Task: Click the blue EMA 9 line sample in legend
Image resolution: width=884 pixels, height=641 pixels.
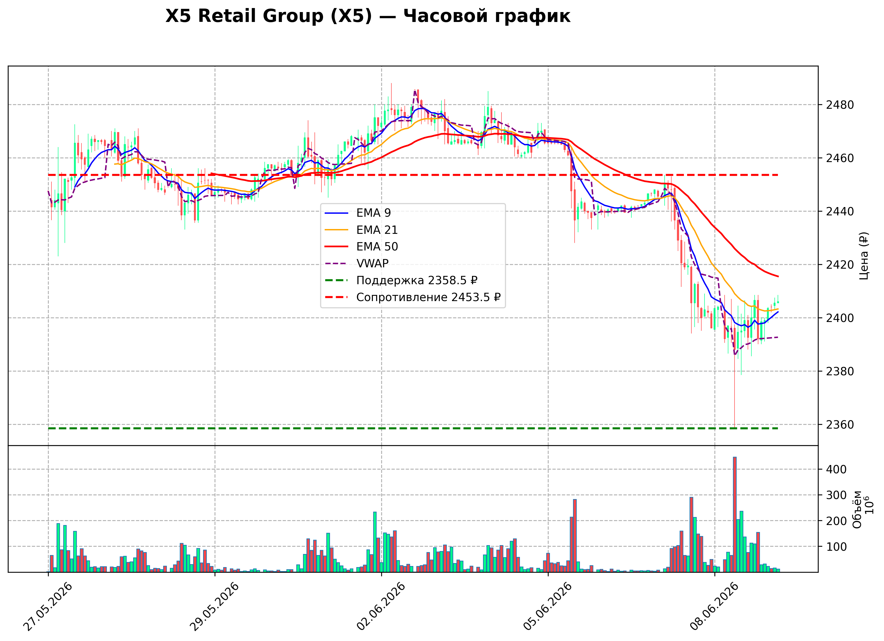Action: coord(336,213)
